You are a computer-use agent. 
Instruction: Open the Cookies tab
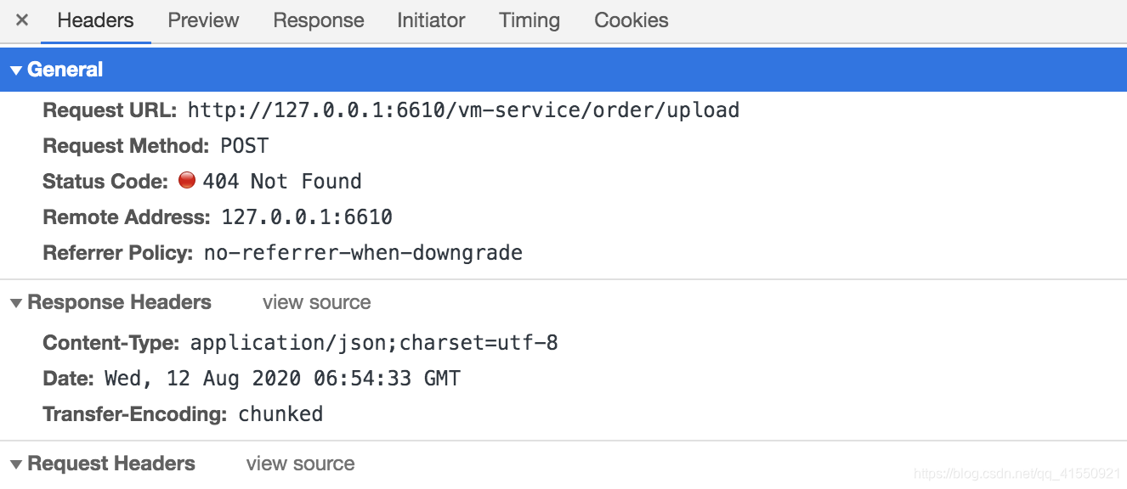(x=631, y=20)
